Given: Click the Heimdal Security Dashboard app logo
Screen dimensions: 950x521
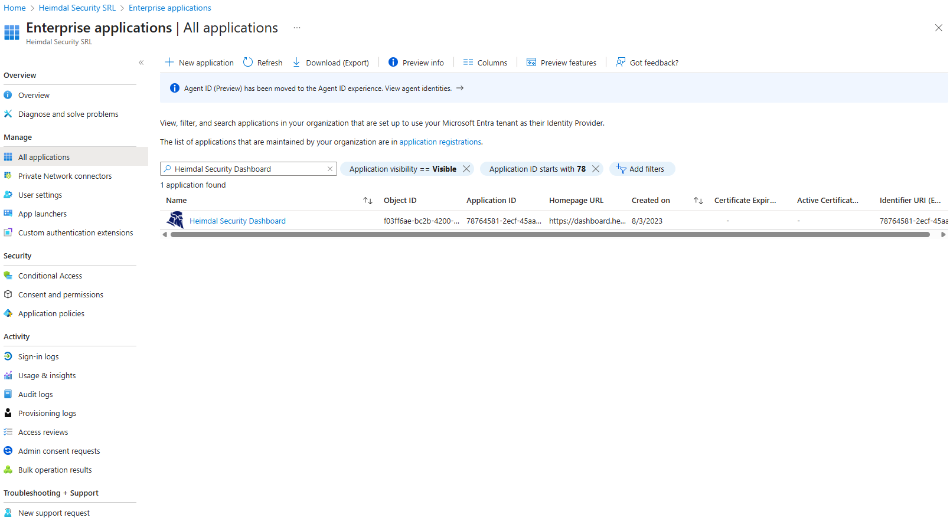Looking at the screenshot, I should tap(175, 220).
